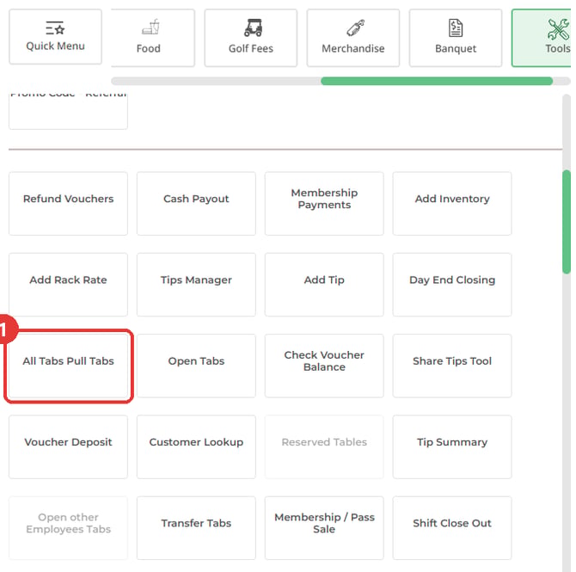Click Membership / Pass Sale
The height and width of the screenshot is (572, 576).
pyautogui.click(x=324, y=528)
